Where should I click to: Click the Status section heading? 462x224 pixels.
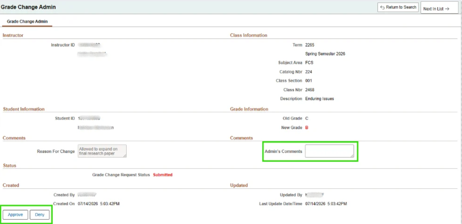click(x=10, y=166)
